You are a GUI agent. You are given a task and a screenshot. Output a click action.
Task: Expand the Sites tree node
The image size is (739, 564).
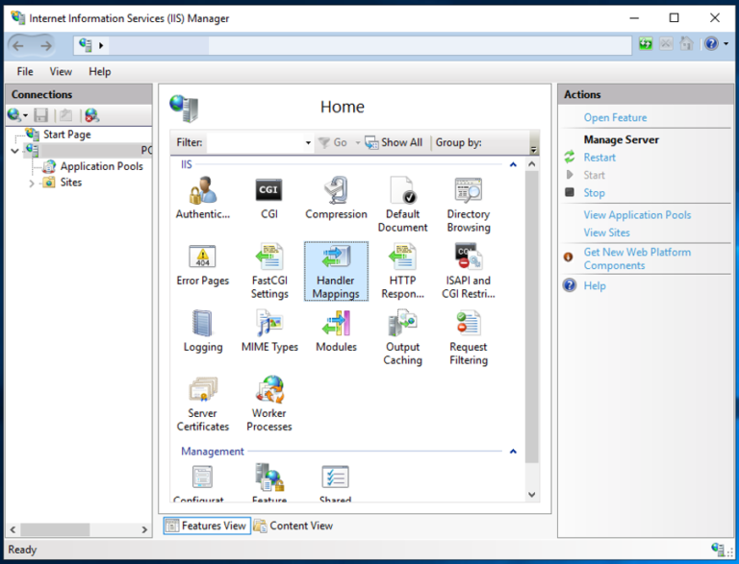click(31, 184)
